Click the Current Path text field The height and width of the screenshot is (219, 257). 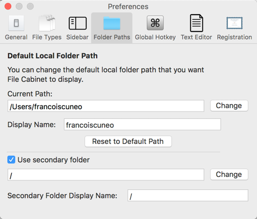(106, 106)
